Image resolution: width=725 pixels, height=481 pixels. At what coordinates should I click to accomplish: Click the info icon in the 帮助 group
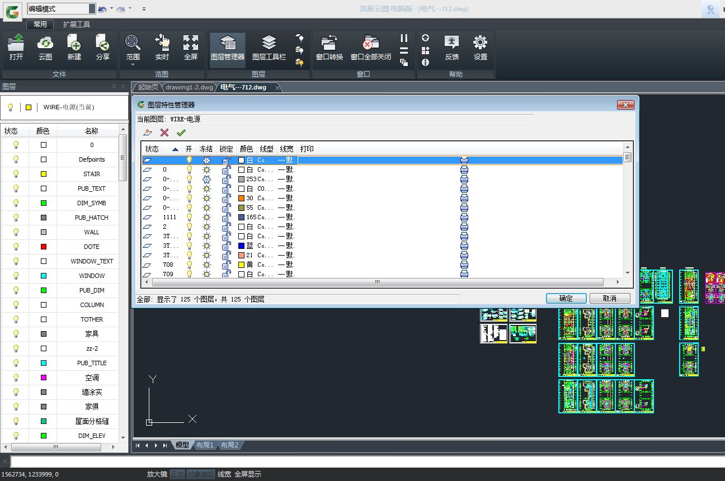click(x=425, y=63)
